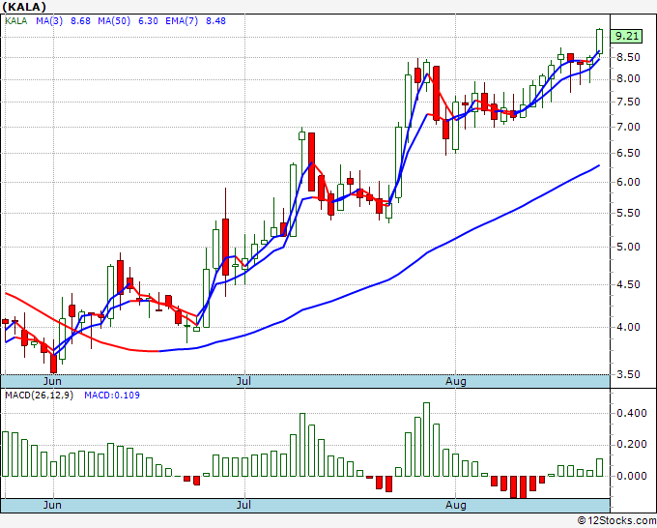Select the 3.50 price axis label

coord(628,374)
